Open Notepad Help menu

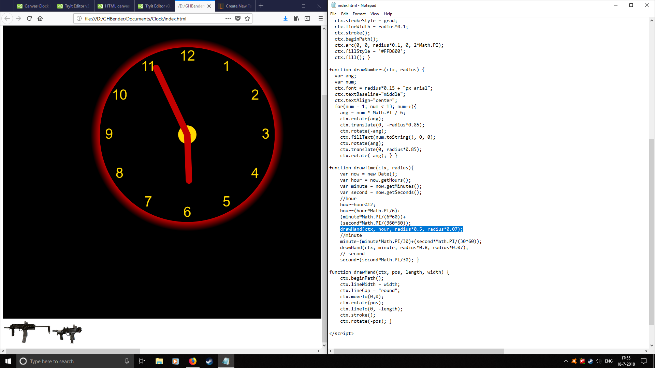click(388, 14)
